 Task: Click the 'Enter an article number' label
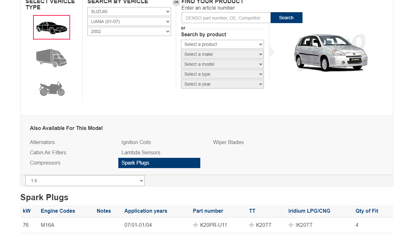[208, 8]
